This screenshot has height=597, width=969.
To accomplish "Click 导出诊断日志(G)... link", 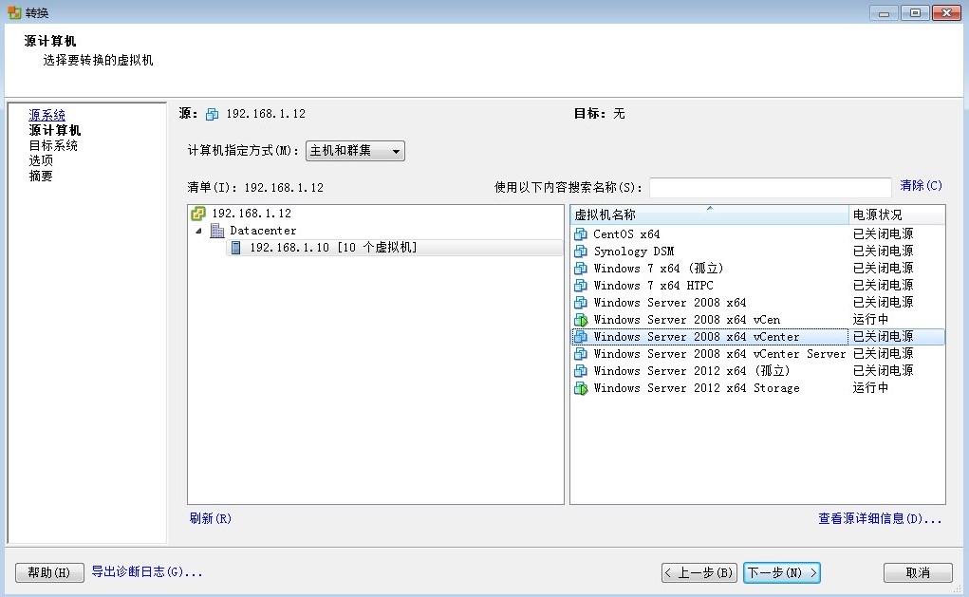I will [x=147, y=571].
